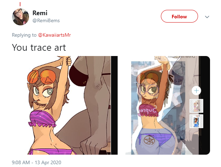
Task: Open the tweet timestamp 9:08 AM link
Action: (21, 162)
